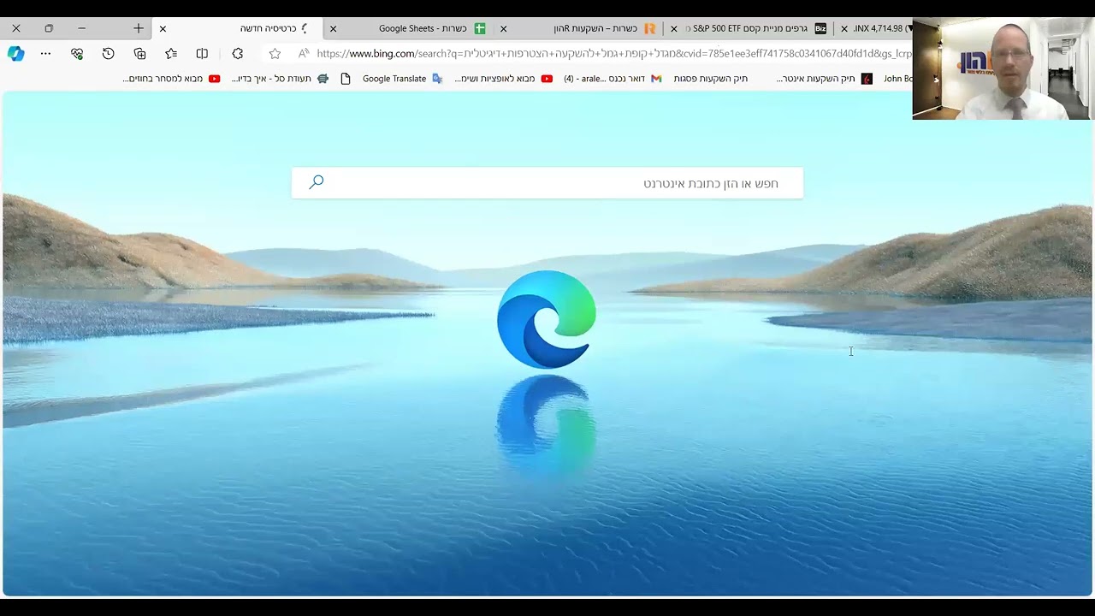
Task: Open the blank page-icon bookmark
Action: coord(346,79)
